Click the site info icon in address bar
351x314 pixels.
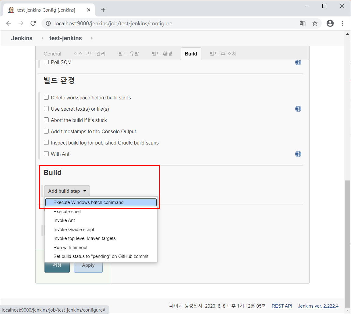pos(48,23)
